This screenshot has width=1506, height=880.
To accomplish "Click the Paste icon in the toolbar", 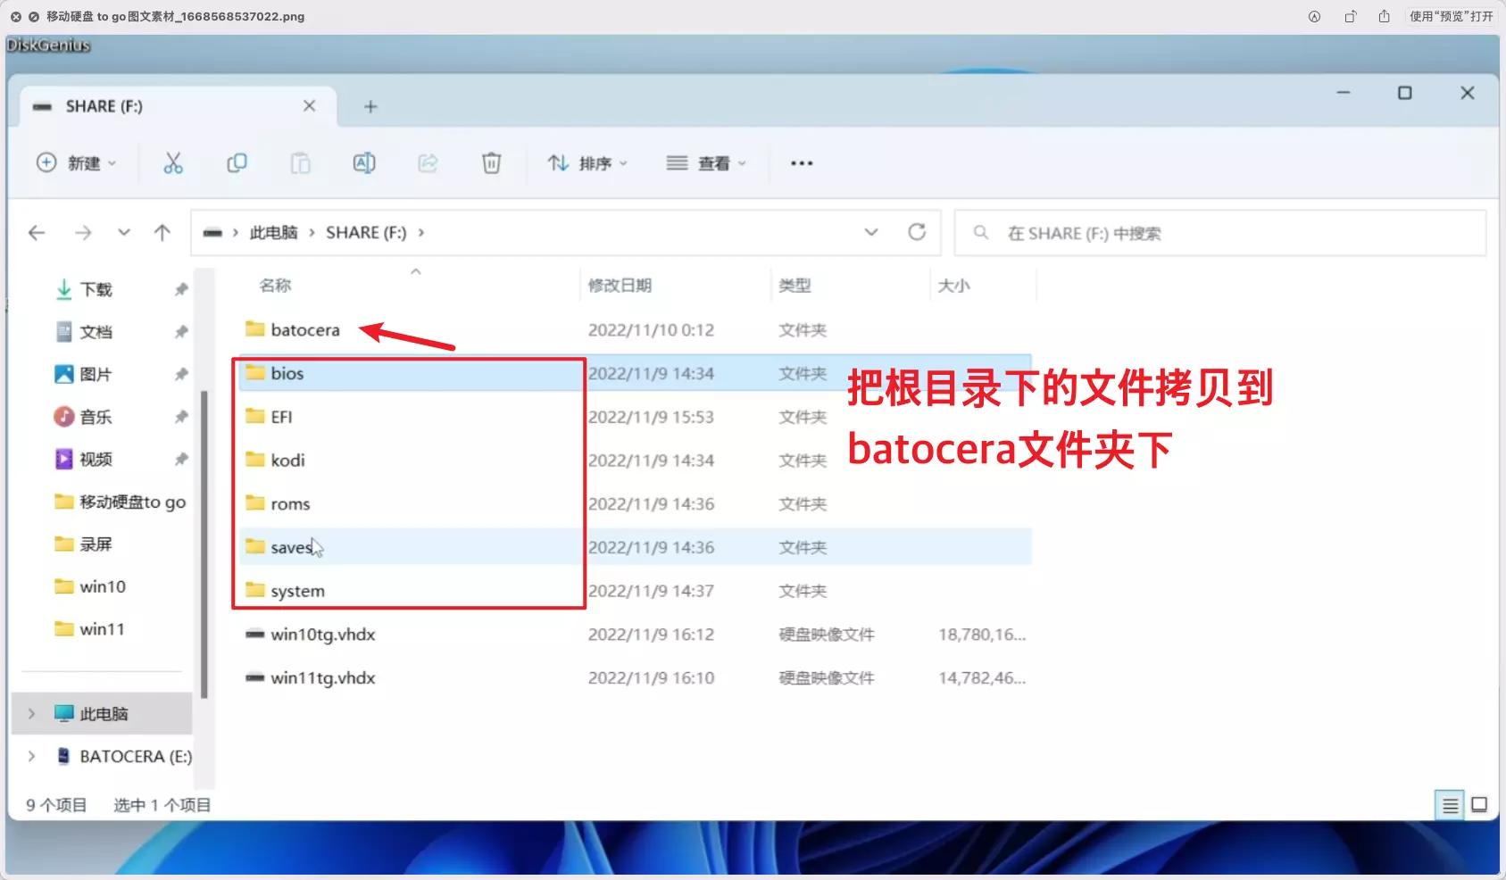I will [x=301, y=162].
